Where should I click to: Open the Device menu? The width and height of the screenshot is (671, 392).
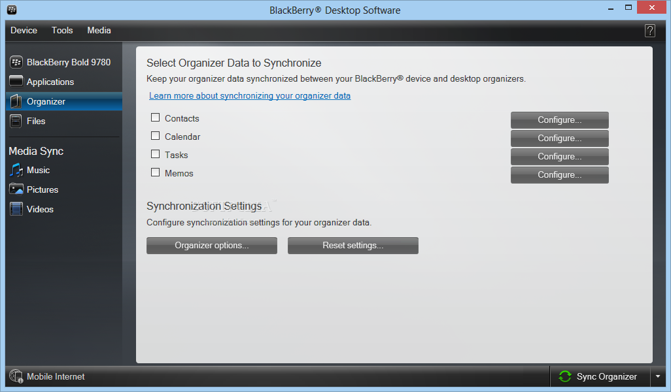click(24, 30)
